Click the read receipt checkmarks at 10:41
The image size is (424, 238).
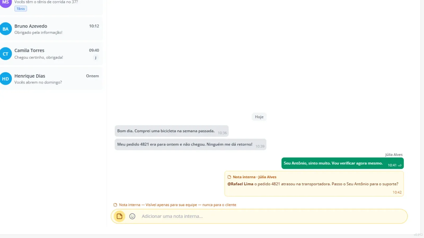[x=400, y=165]
